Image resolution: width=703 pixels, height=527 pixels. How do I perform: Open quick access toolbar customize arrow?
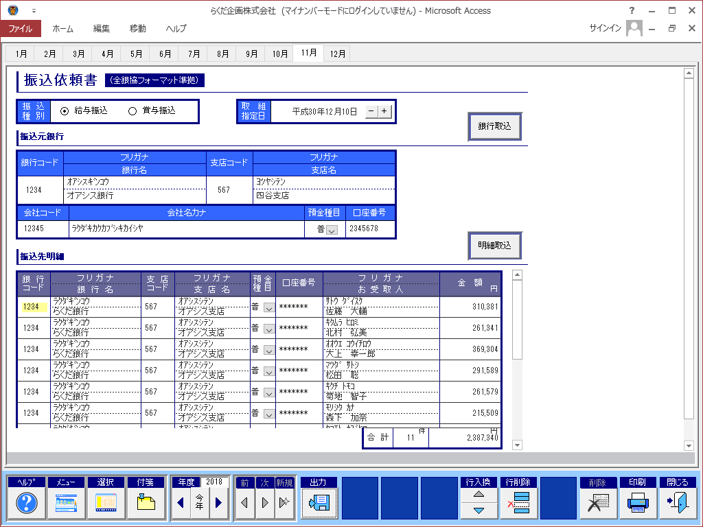tap(34, 11)
